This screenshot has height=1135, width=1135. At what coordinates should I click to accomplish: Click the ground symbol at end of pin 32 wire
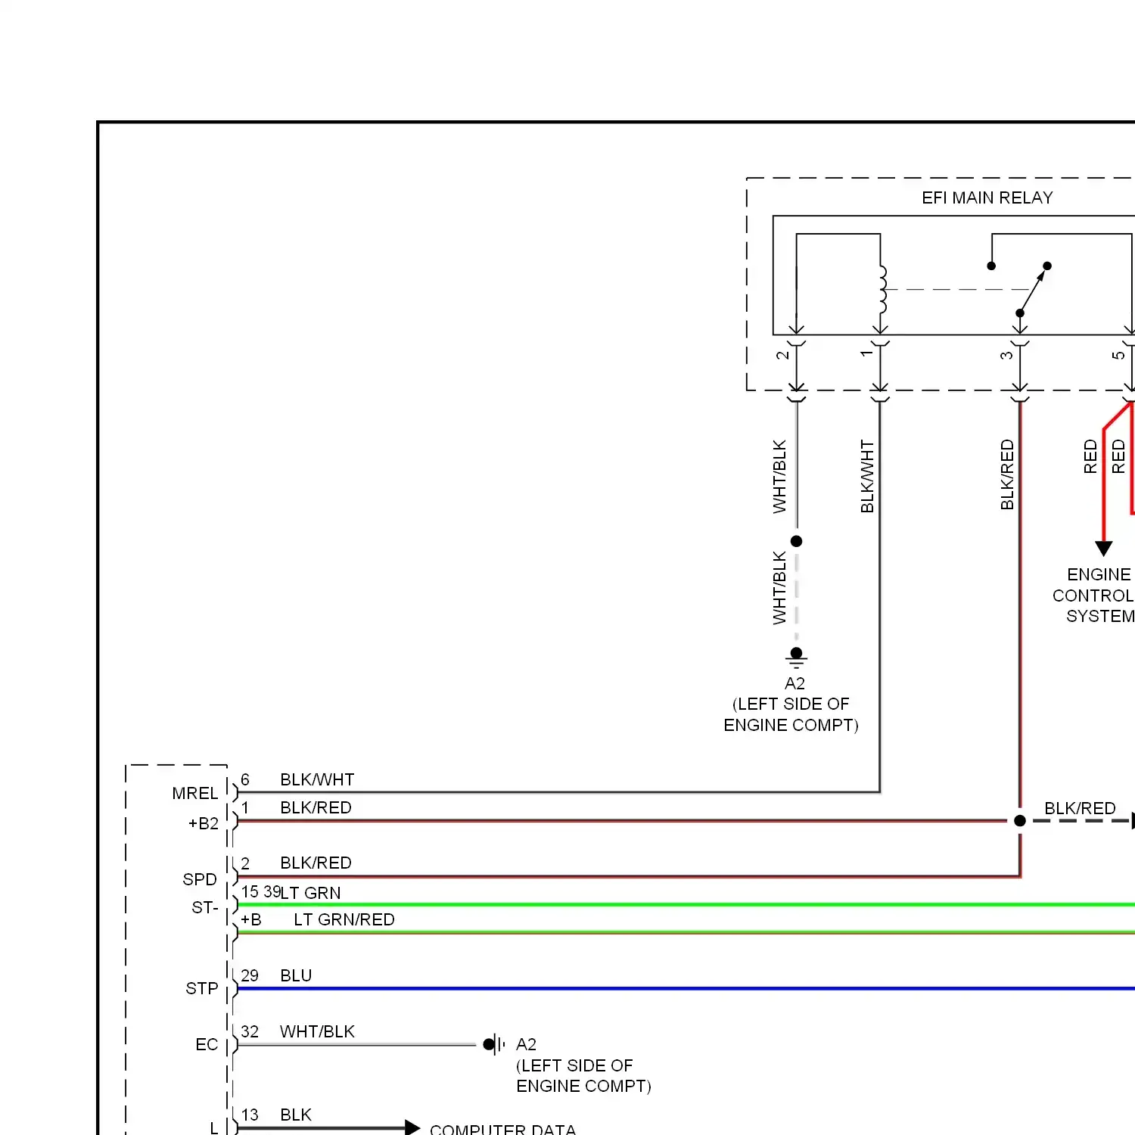[x=493, y=1044]
